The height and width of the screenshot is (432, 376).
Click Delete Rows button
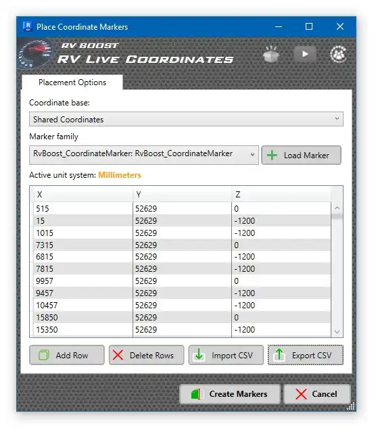coord(146,355)
